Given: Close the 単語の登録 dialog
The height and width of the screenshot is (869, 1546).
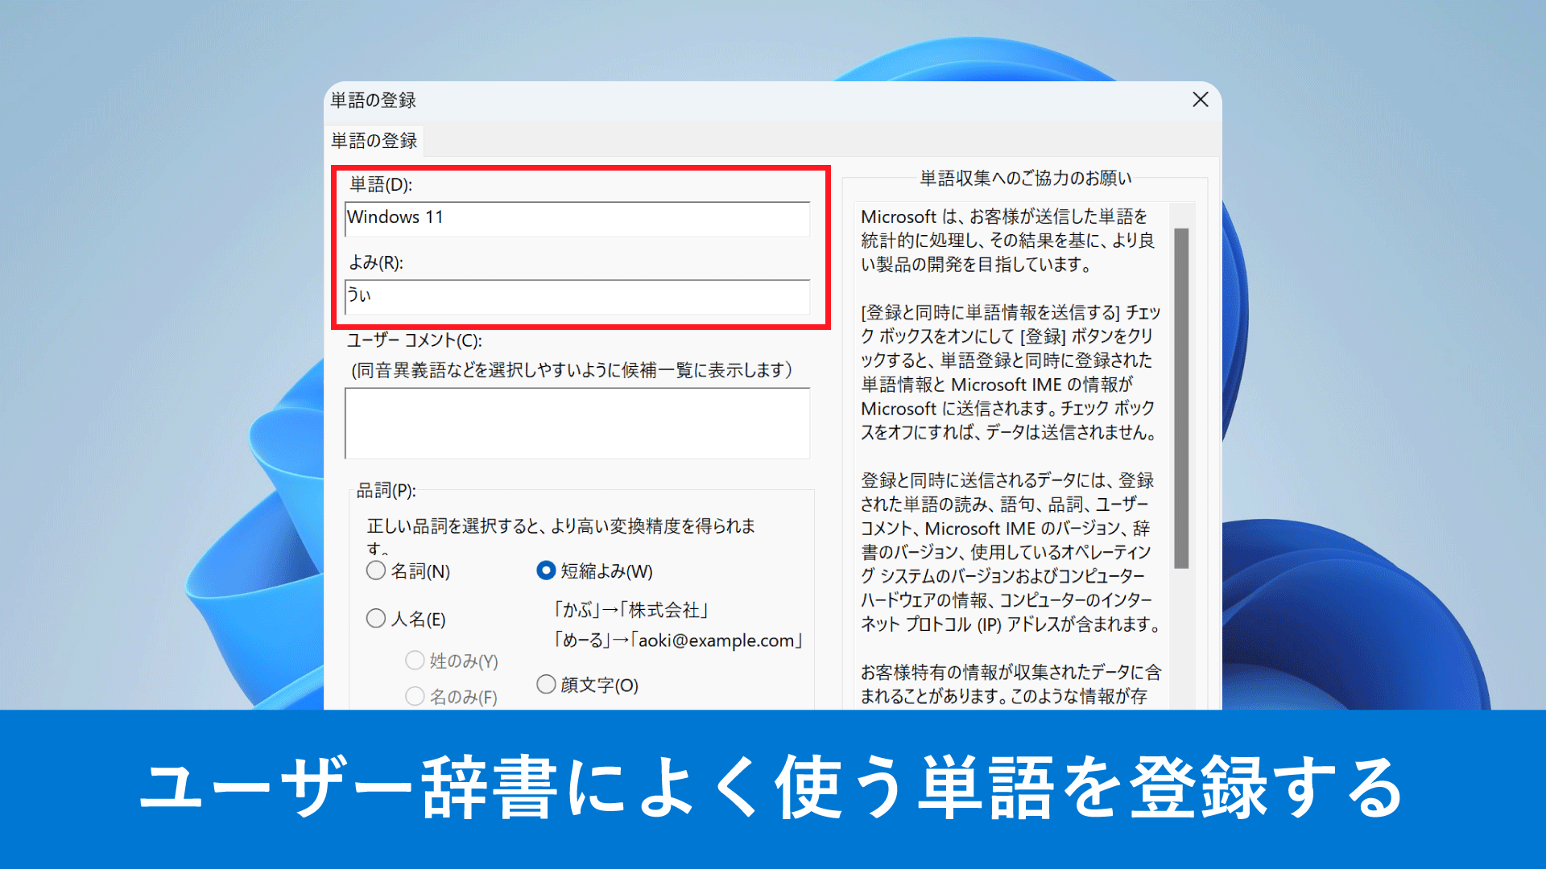Looking at the screenshot, I should click(1200, 99).
